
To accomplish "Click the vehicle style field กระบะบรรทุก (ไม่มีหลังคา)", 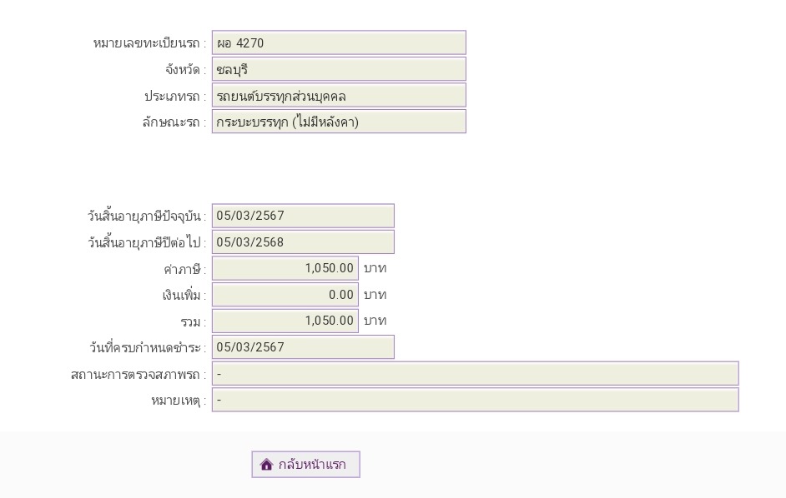I will click(x=339, y=122).
